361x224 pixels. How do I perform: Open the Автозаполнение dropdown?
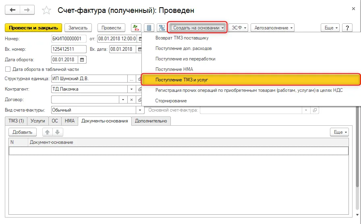[x=273, y=28]
